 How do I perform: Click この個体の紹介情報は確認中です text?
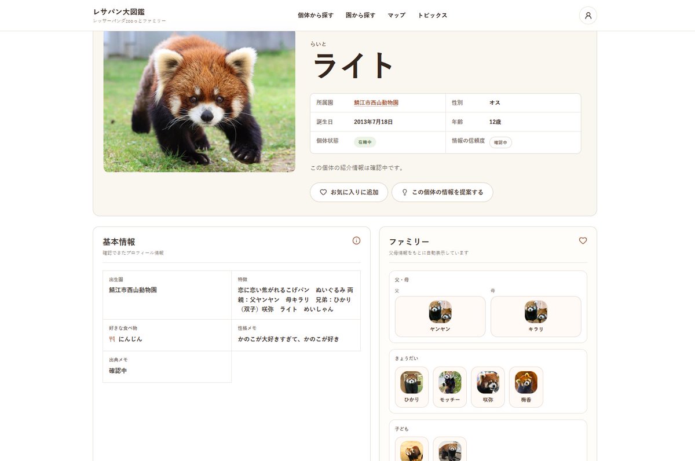[x=357, y=168]
